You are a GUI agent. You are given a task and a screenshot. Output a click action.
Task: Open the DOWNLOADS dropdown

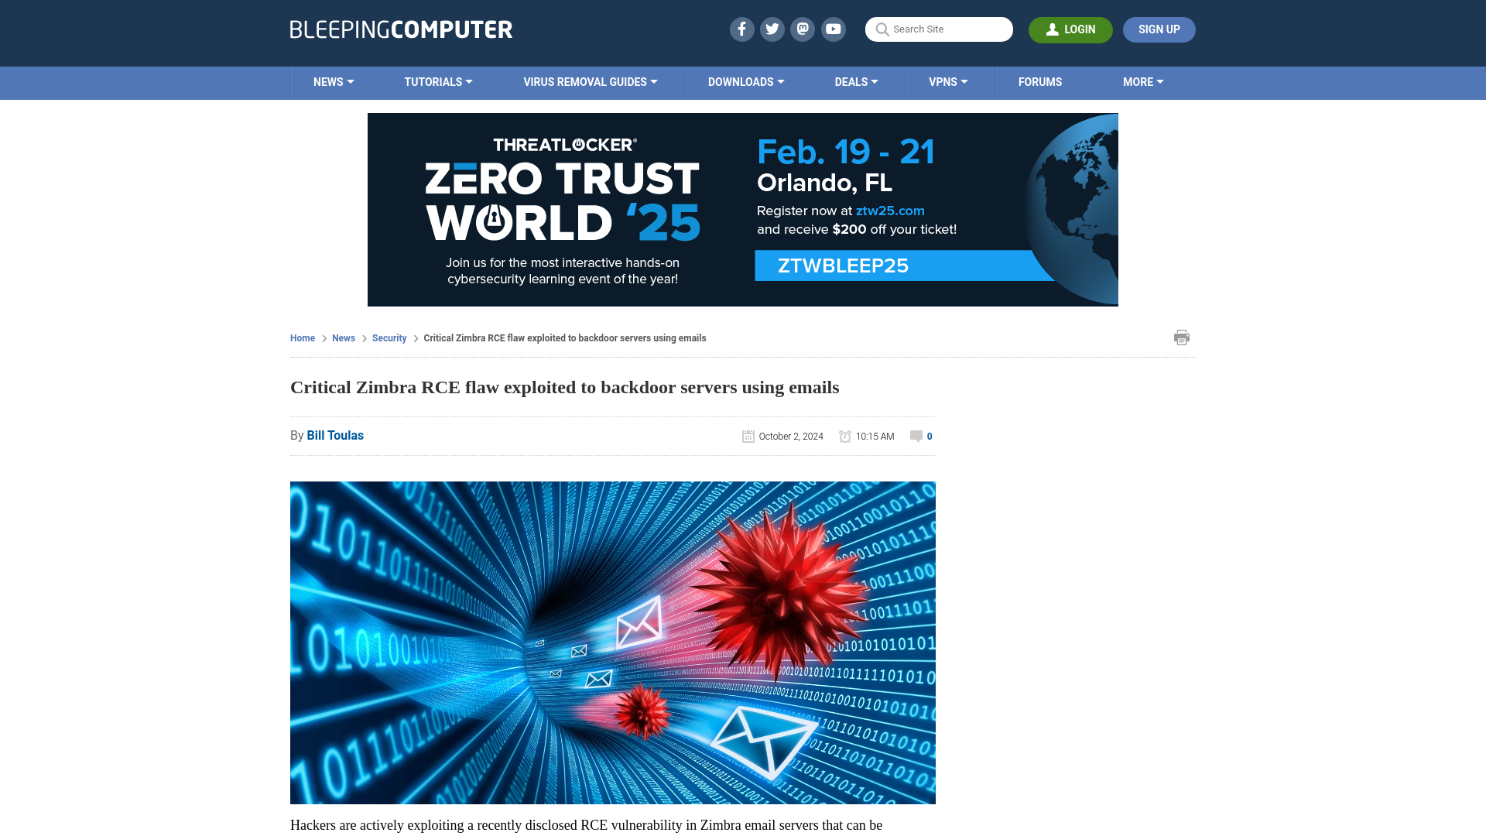(x=746, y=81)
